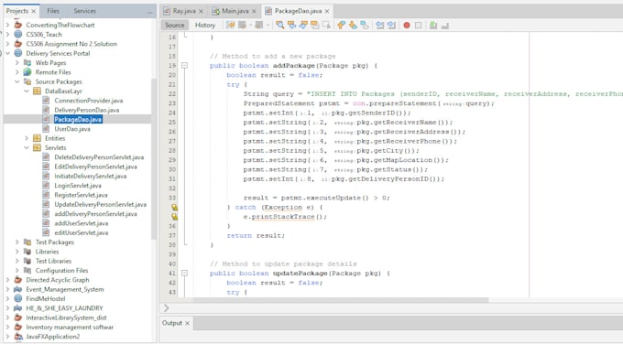Select UserDao.java file

[x=72, y=129]
